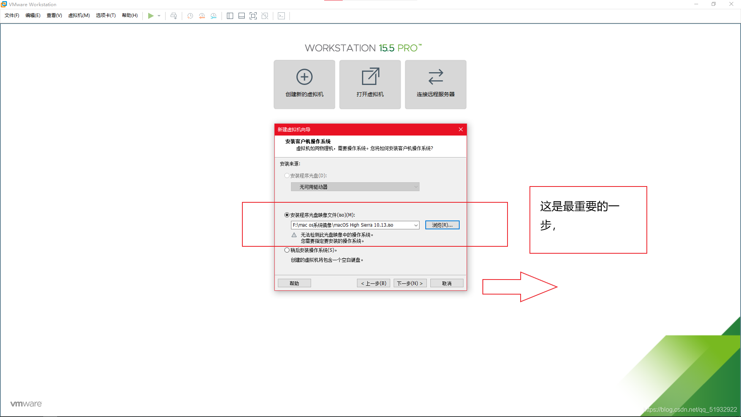
Task: Open the 帮助(H) menu
Action: (x=130, y=15)
